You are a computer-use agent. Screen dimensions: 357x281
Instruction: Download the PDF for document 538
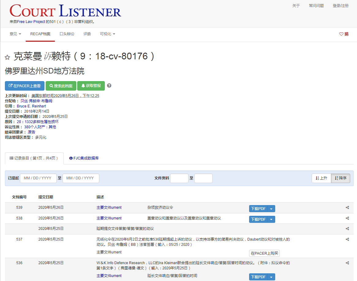point(258,219)
